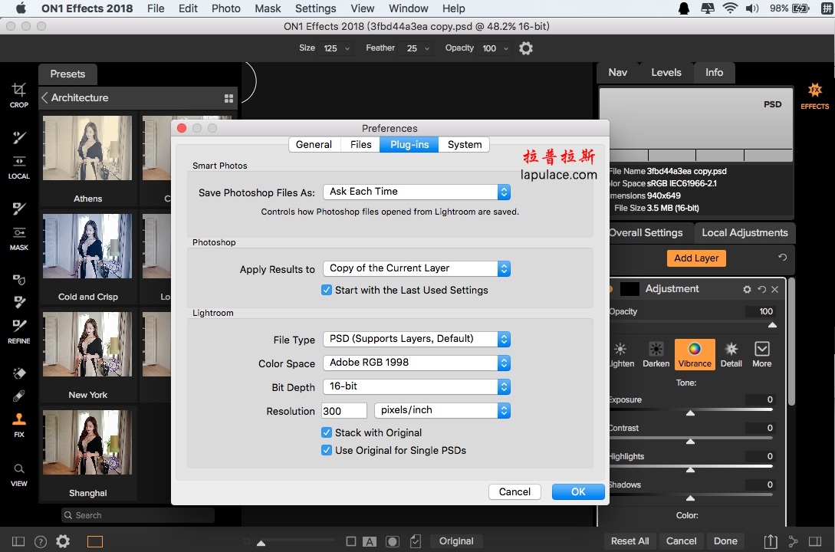
Task: Switch to the System preferences tab
Action: click(x=465, y=145)
